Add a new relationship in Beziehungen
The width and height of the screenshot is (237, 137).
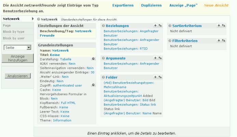156,26
